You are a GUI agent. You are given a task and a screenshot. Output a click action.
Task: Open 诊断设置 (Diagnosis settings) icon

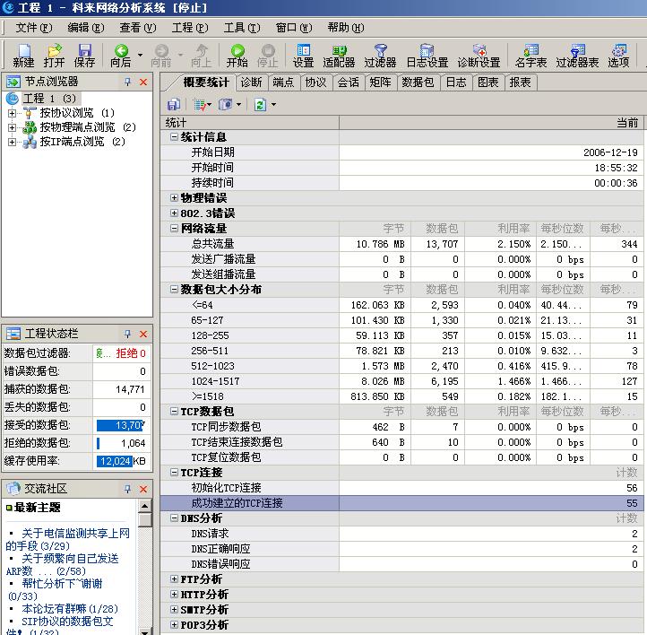(x=479, y=55)
